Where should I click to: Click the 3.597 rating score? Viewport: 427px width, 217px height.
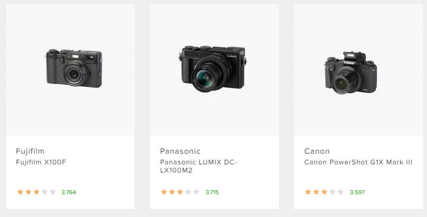(x=357, y=192)
